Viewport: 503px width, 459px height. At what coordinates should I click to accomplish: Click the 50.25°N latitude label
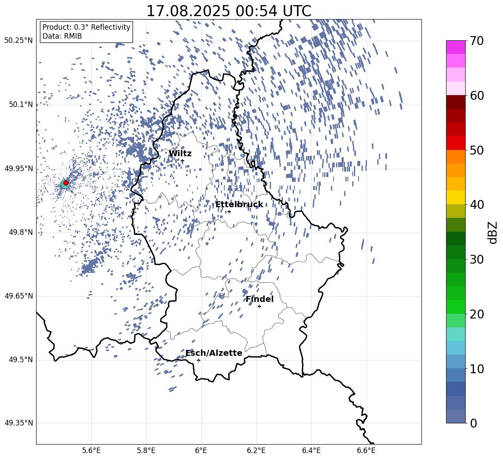[19, 41]
